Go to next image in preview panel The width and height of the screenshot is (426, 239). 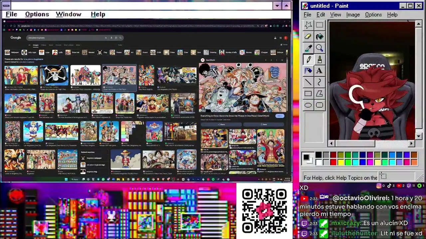pyautogui.click(x=271, y=60)
